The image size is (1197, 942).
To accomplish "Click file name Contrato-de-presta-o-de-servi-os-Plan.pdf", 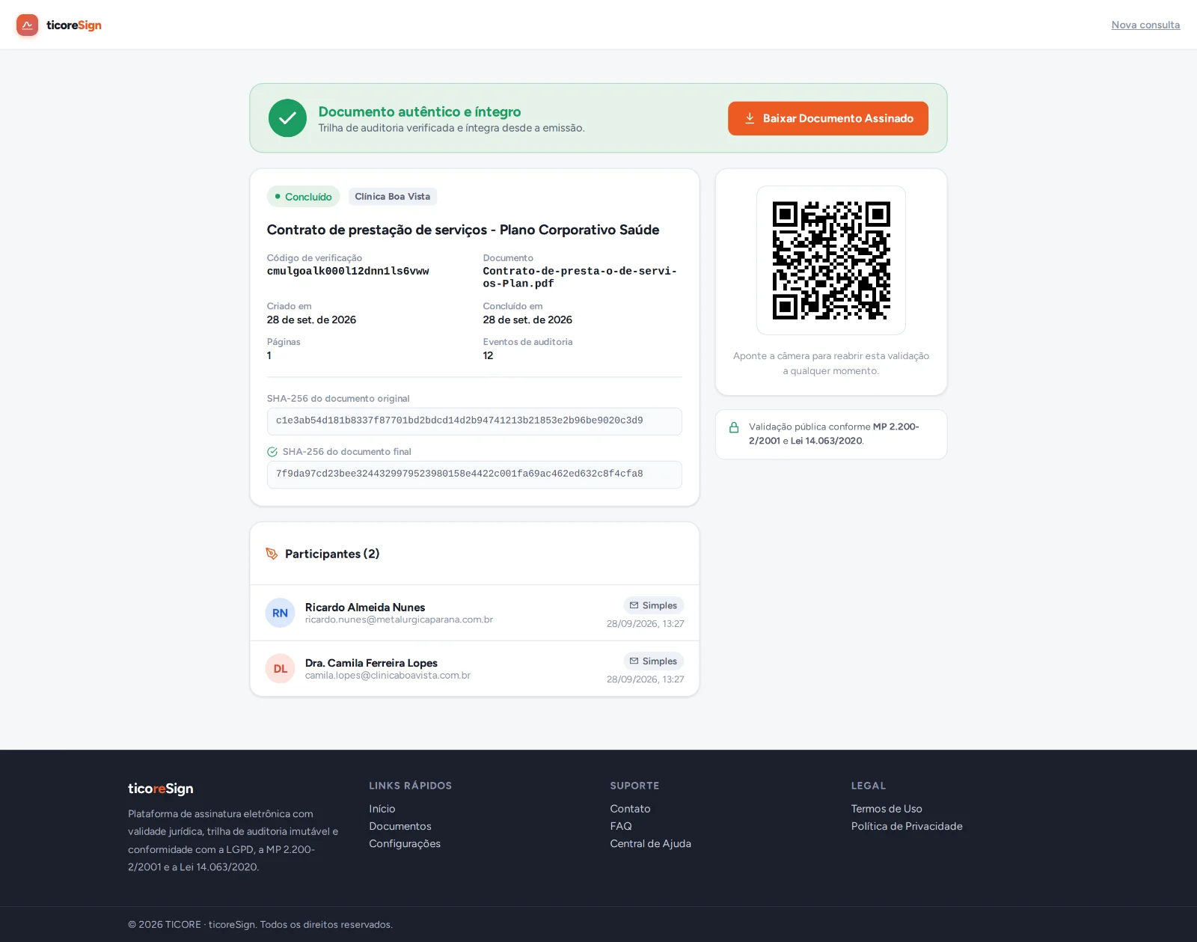I will [580, 278].
